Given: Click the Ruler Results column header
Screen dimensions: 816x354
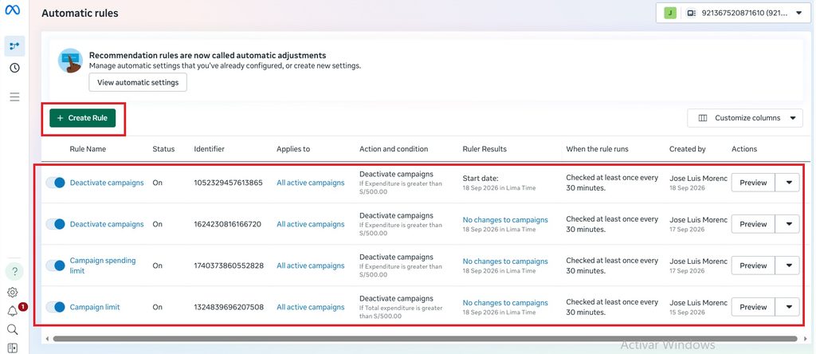Looking at the screenshot, I should point(484,149).
